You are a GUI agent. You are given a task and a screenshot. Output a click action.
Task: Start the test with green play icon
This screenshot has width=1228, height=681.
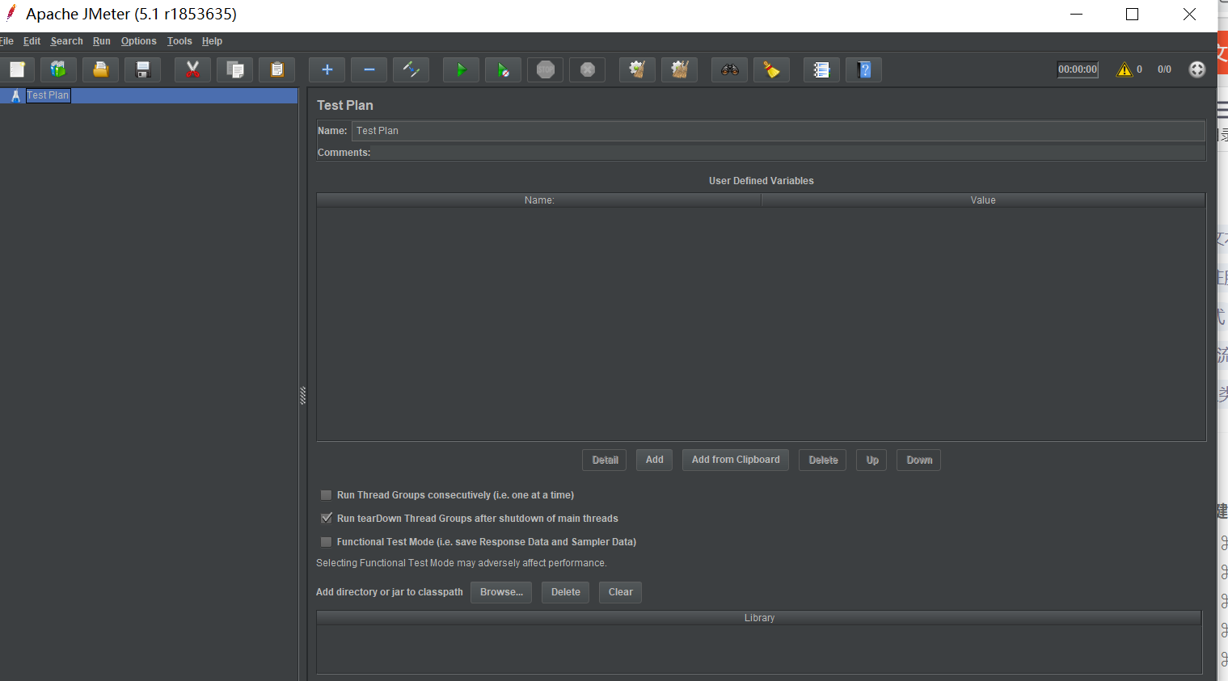(461, 69)
